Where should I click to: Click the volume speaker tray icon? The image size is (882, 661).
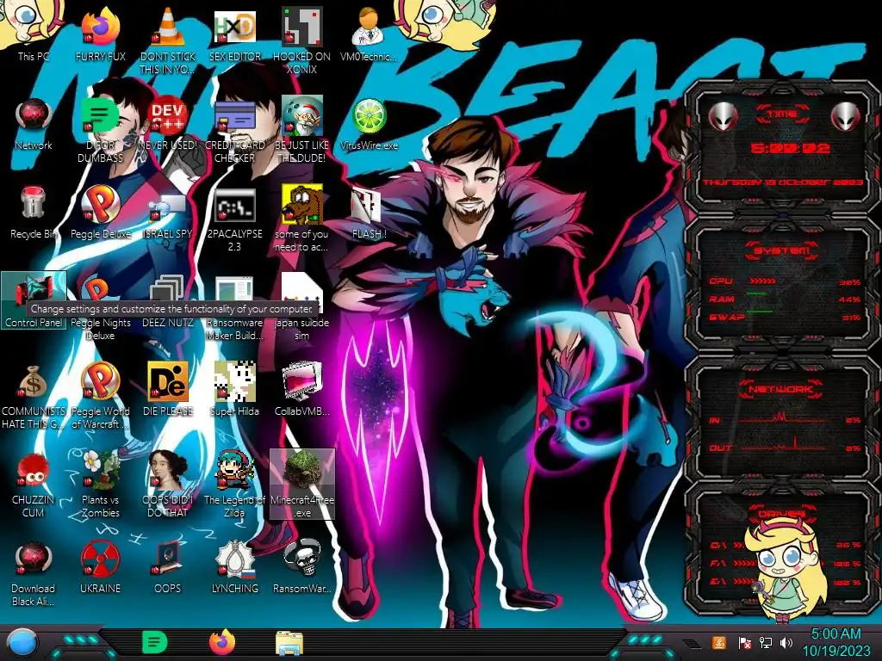pos(786,642)
